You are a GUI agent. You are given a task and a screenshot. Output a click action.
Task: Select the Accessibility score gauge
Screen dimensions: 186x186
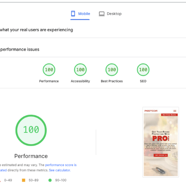80,70
